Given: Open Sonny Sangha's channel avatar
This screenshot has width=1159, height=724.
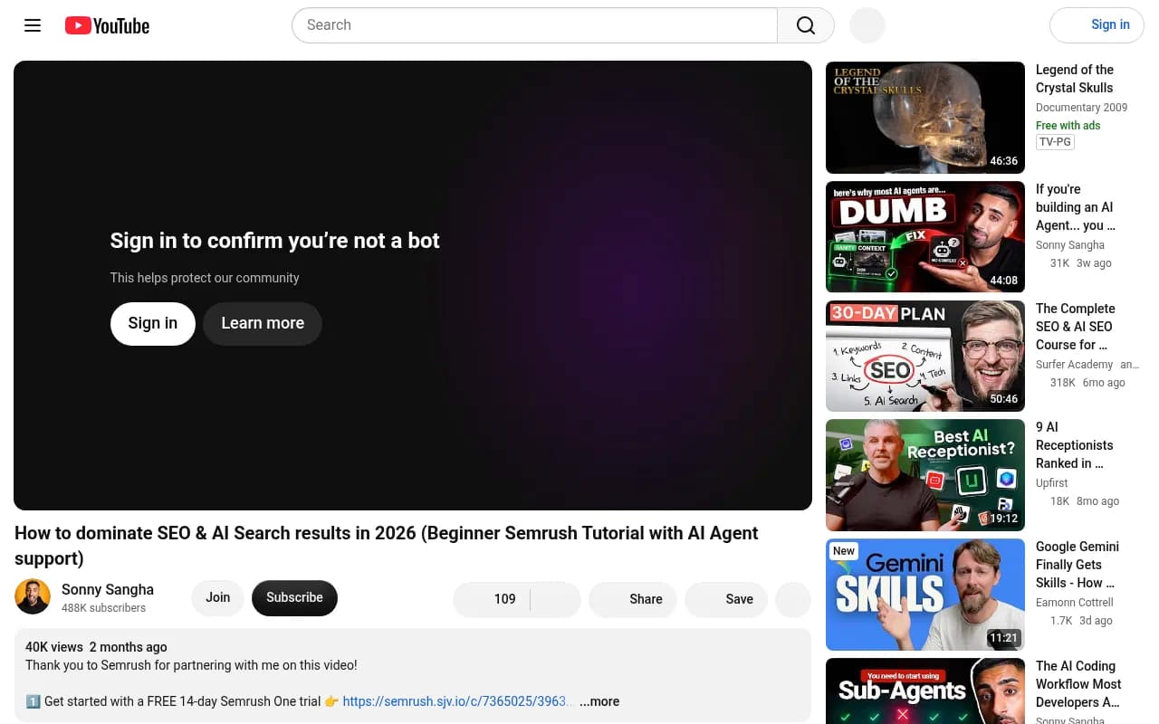Looking at the screenshot, I should (x=33, y=597).
